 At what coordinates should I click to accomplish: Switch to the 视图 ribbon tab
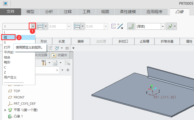(105, 12)
